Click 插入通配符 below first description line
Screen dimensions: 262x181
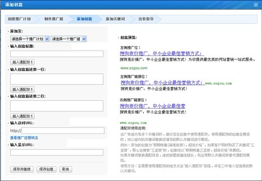point(22,90)
